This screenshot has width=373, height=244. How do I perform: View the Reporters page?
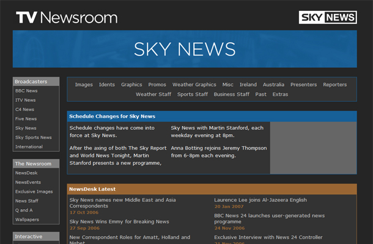tap(334, 85)
